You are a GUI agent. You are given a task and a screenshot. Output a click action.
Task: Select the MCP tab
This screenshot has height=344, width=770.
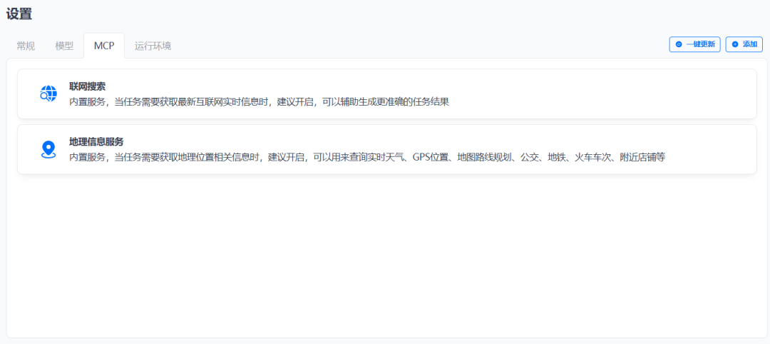point(104,46)
